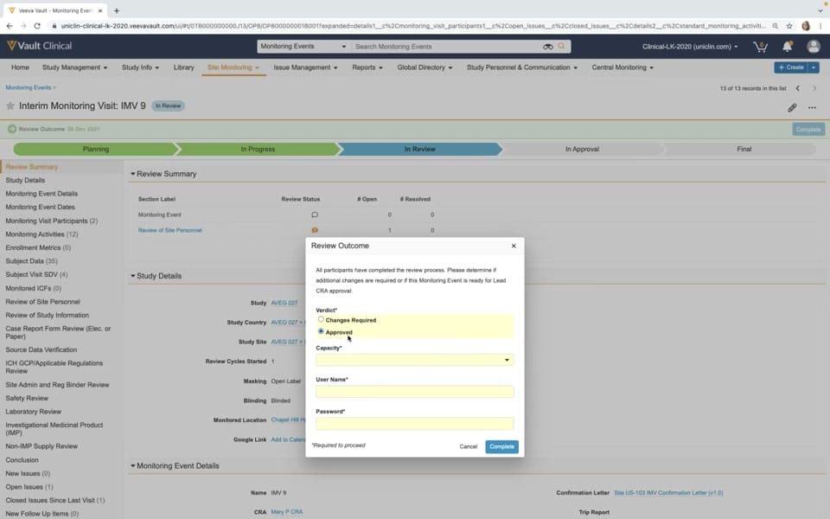830x519 pixels.
Task: Open the user profile avatar
Action: (814, 47)
